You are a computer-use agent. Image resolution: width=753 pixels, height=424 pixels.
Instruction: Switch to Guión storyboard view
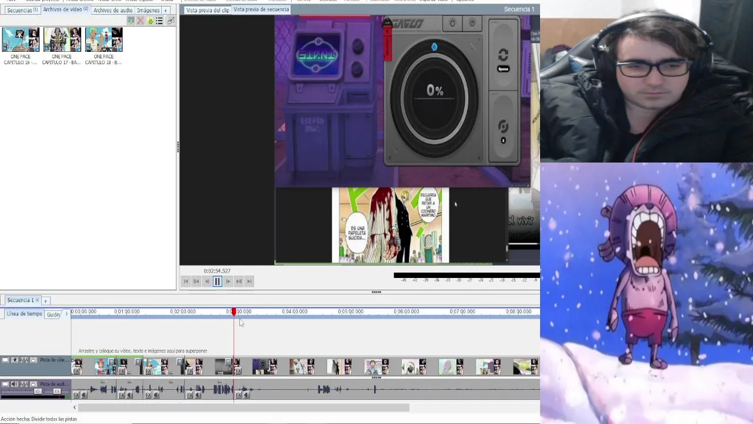tap(54, 314)
